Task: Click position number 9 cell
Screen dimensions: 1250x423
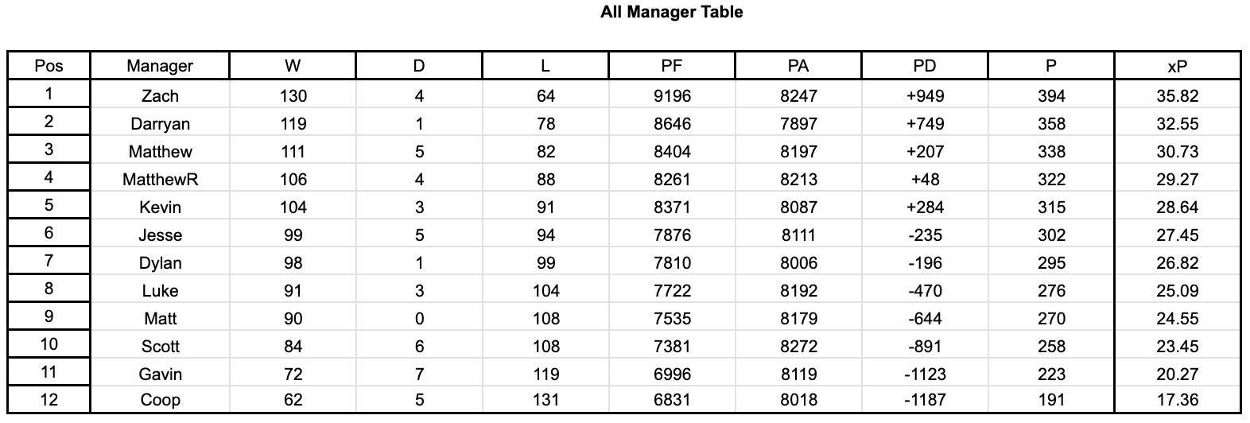Action: (49, 316)
